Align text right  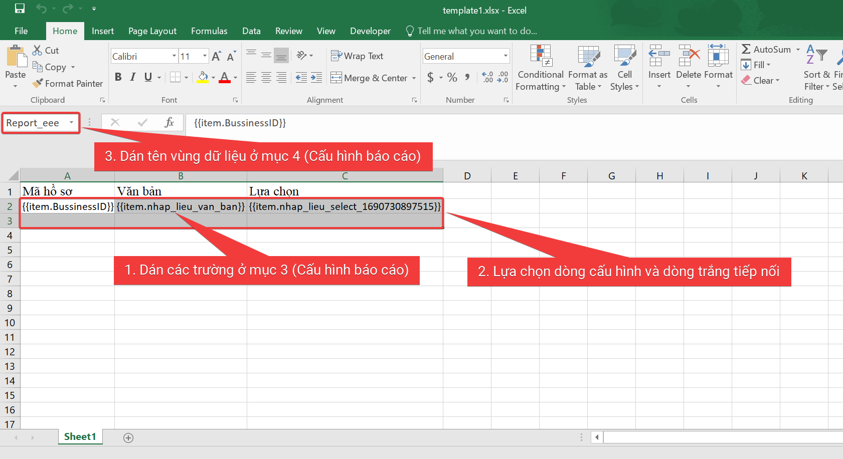pos(281,77)
